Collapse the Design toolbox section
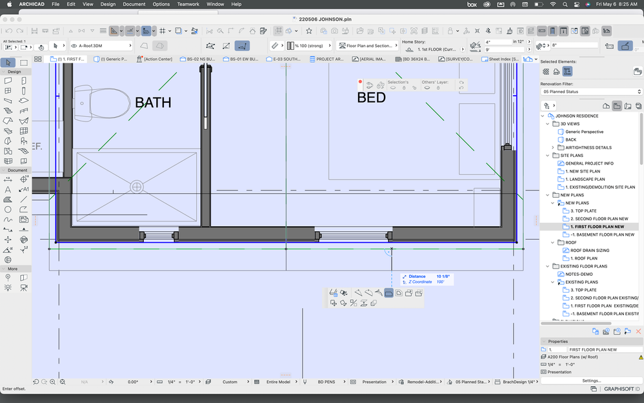 (14, 72)
